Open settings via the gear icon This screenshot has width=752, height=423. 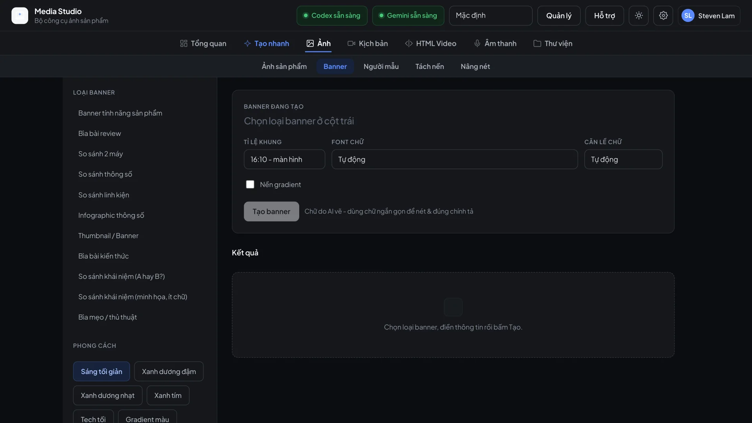(x=663, y=16)
